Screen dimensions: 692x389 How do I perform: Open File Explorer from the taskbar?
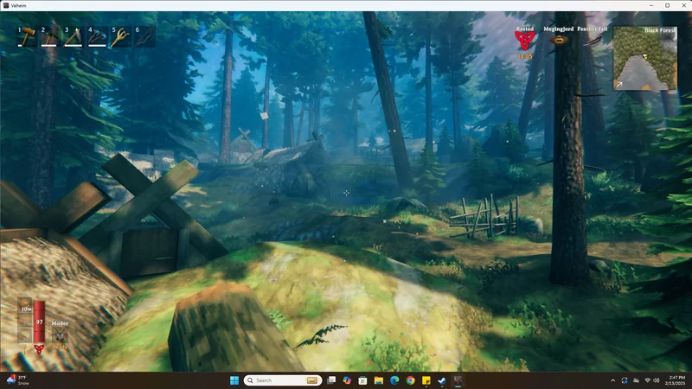379,380
